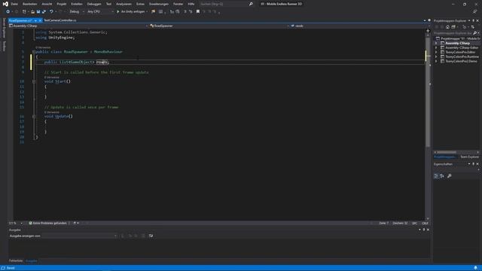
Task: Open the RoadSpawner type navigation dropdown
Action: point(220,26)
